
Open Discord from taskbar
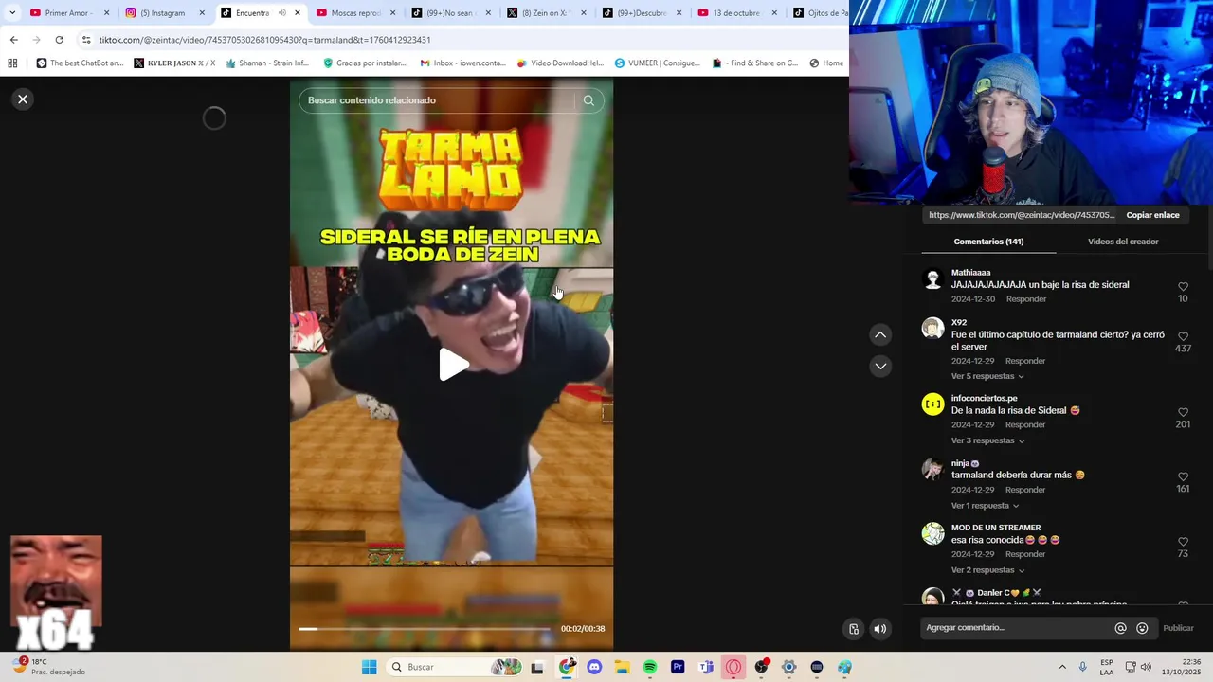point(594,667)
